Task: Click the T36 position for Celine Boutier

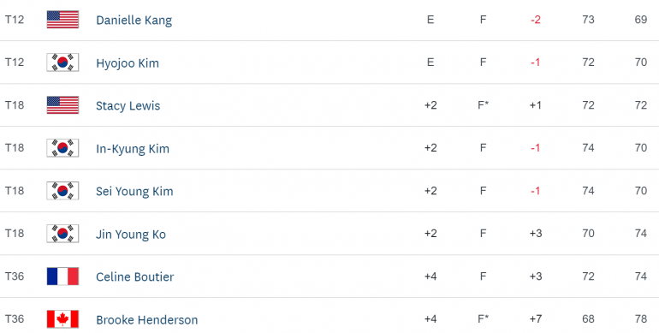Action: (x=15, y=277)
